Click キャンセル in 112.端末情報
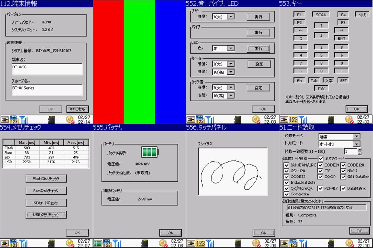Image resolution: width=373 pixels, height=248 pixels. 78,109
